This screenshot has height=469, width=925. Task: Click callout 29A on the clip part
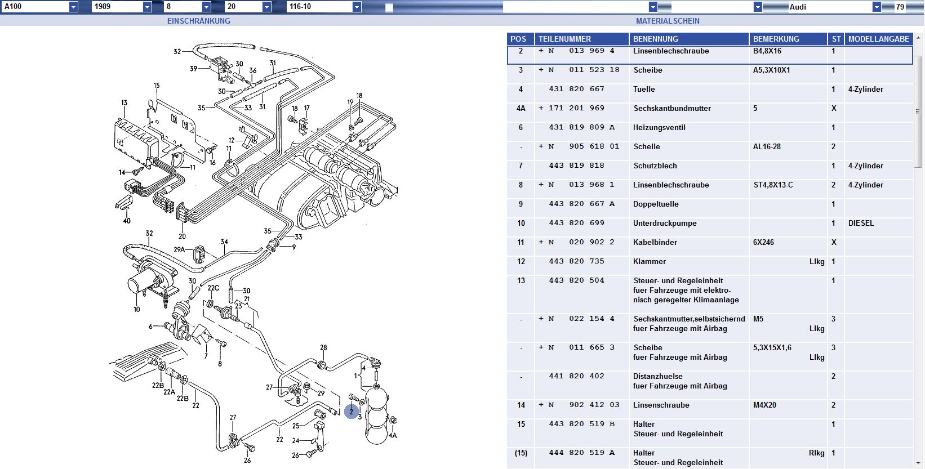tap(179, 249)
